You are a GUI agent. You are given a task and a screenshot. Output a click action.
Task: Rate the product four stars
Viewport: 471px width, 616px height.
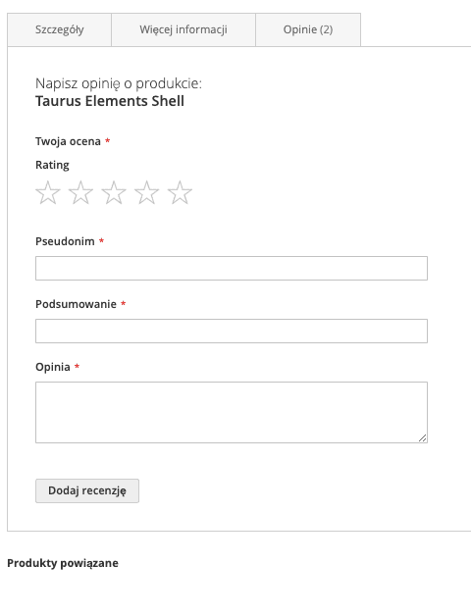(147, 192)
